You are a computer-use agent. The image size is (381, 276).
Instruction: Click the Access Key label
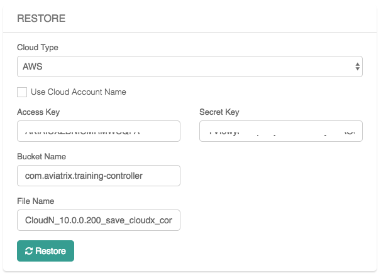(x=38, y=112)
